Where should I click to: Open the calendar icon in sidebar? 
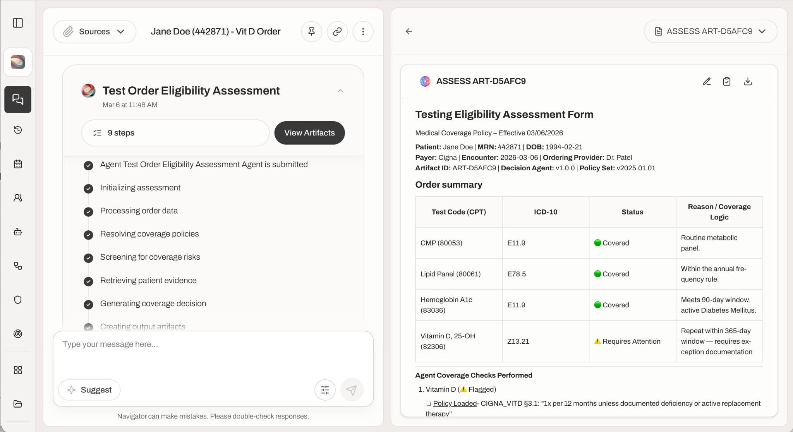click(x=18, y=164)
